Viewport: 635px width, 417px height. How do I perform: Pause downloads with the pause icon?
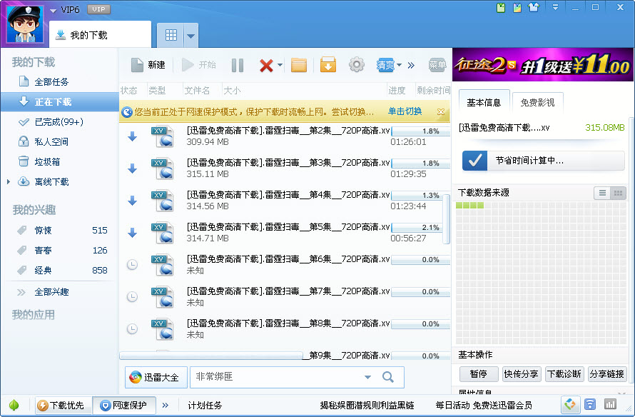pyautogui.click(x=238, y=65)
